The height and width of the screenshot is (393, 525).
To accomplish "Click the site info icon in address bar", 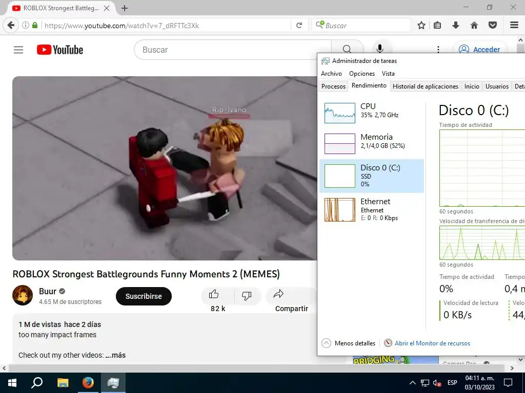I will tap(26, 26).
